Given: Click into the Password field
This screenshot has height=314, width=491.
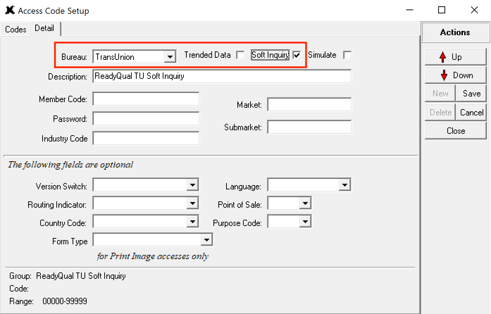Looking at the screenshot, I should [x=146, y=119].
